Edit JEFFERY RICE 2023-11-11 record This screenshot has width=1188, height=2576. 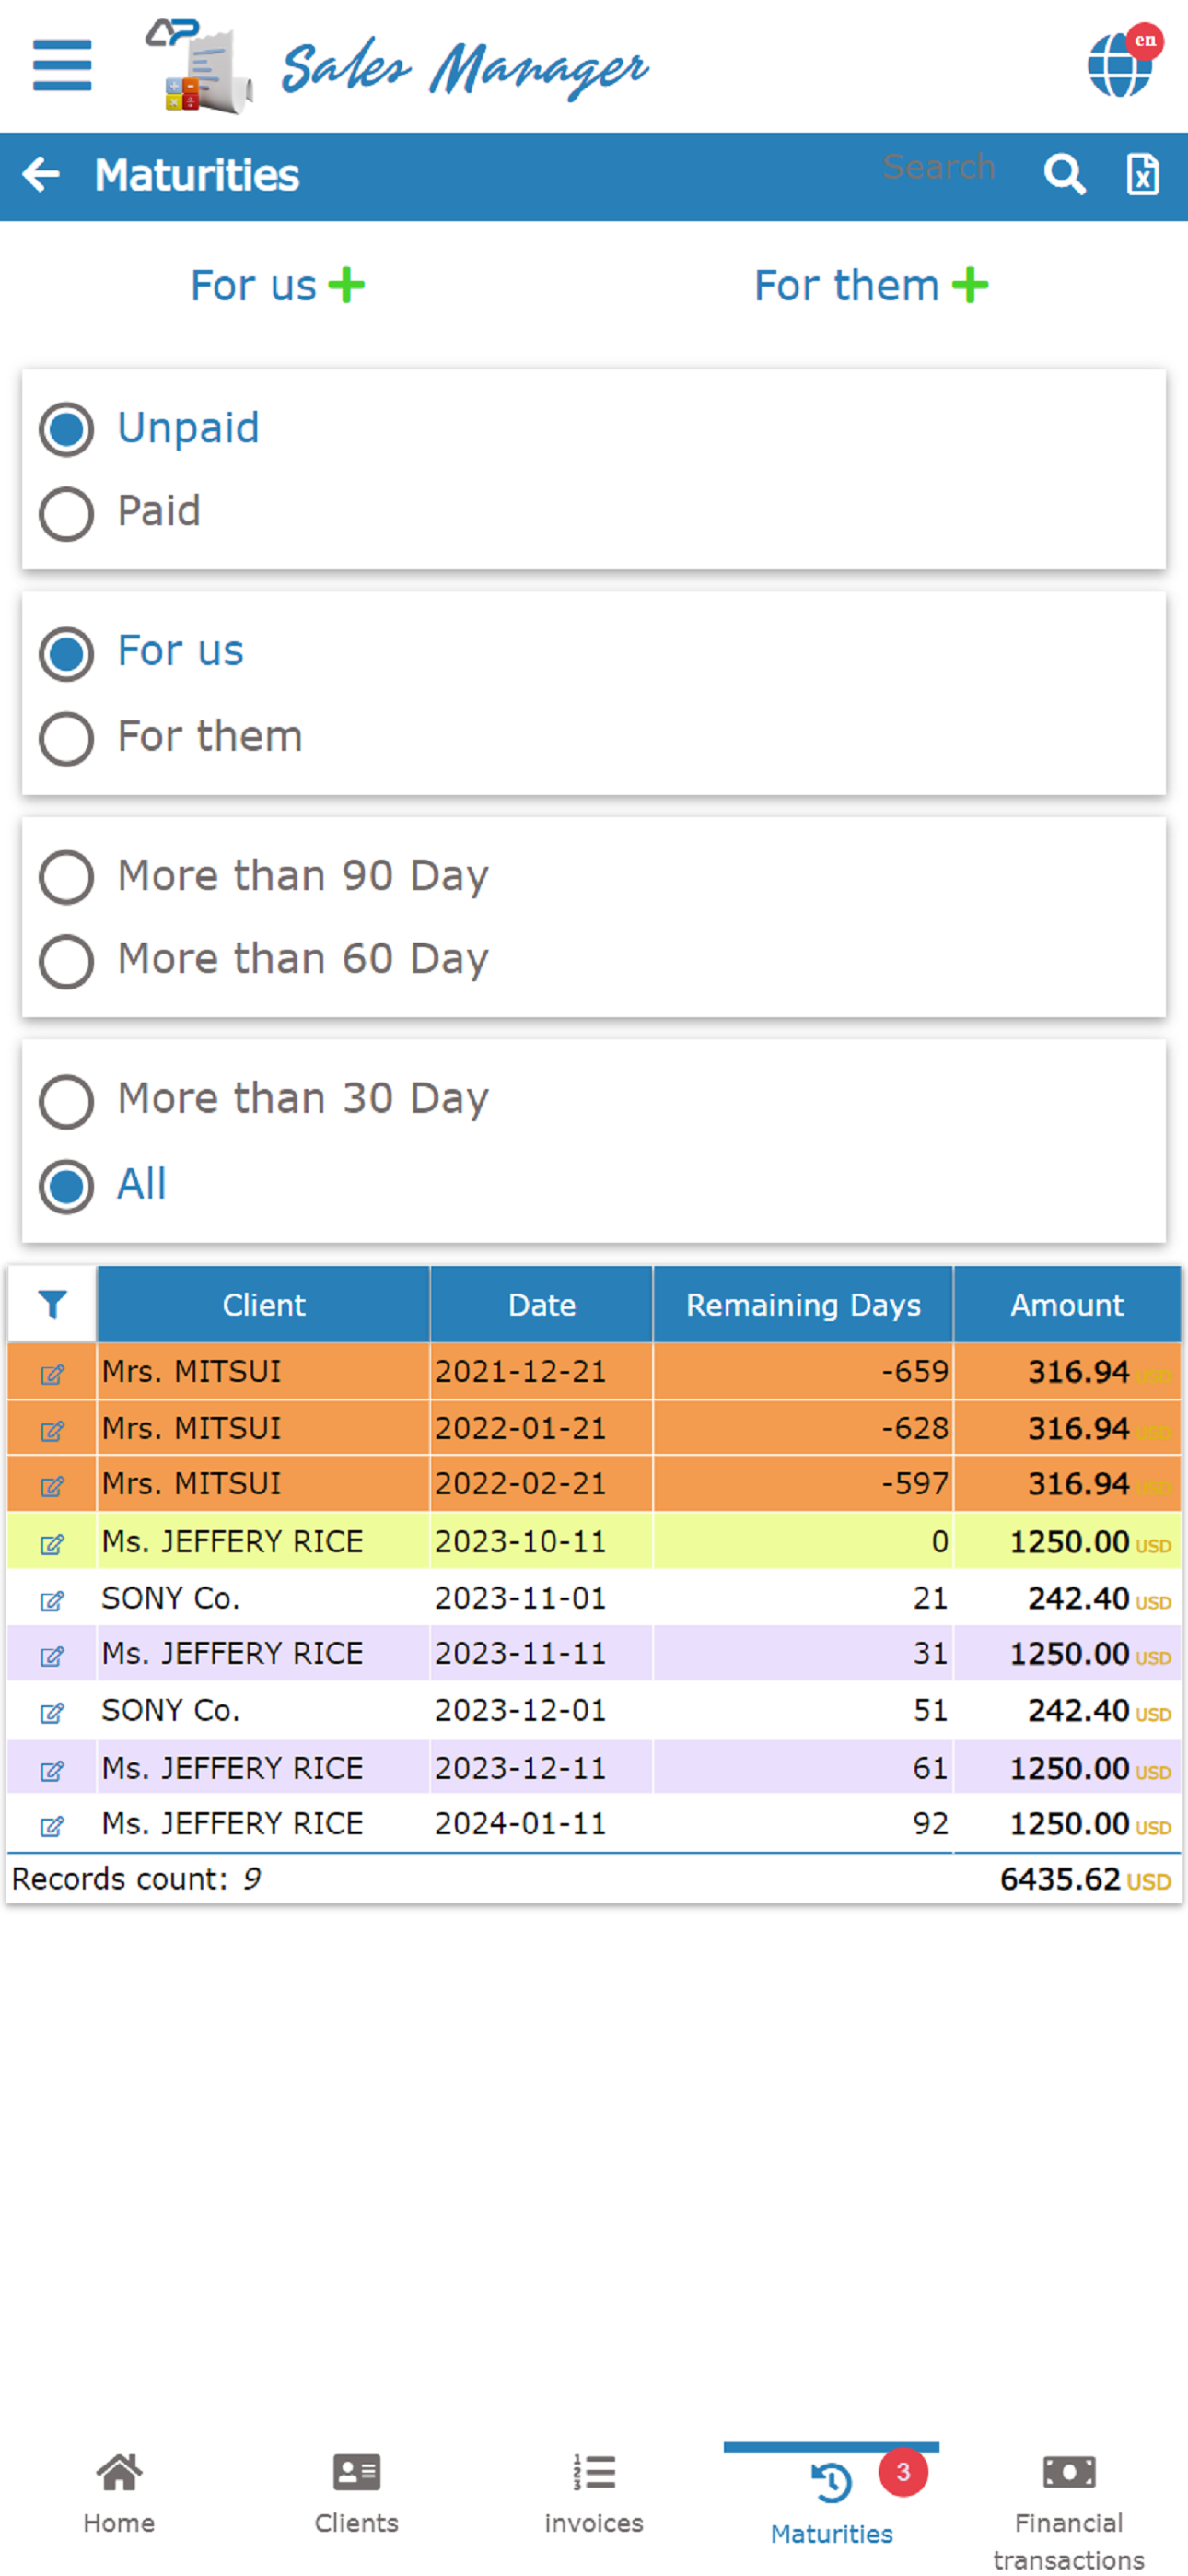(x=52, y=1656)
